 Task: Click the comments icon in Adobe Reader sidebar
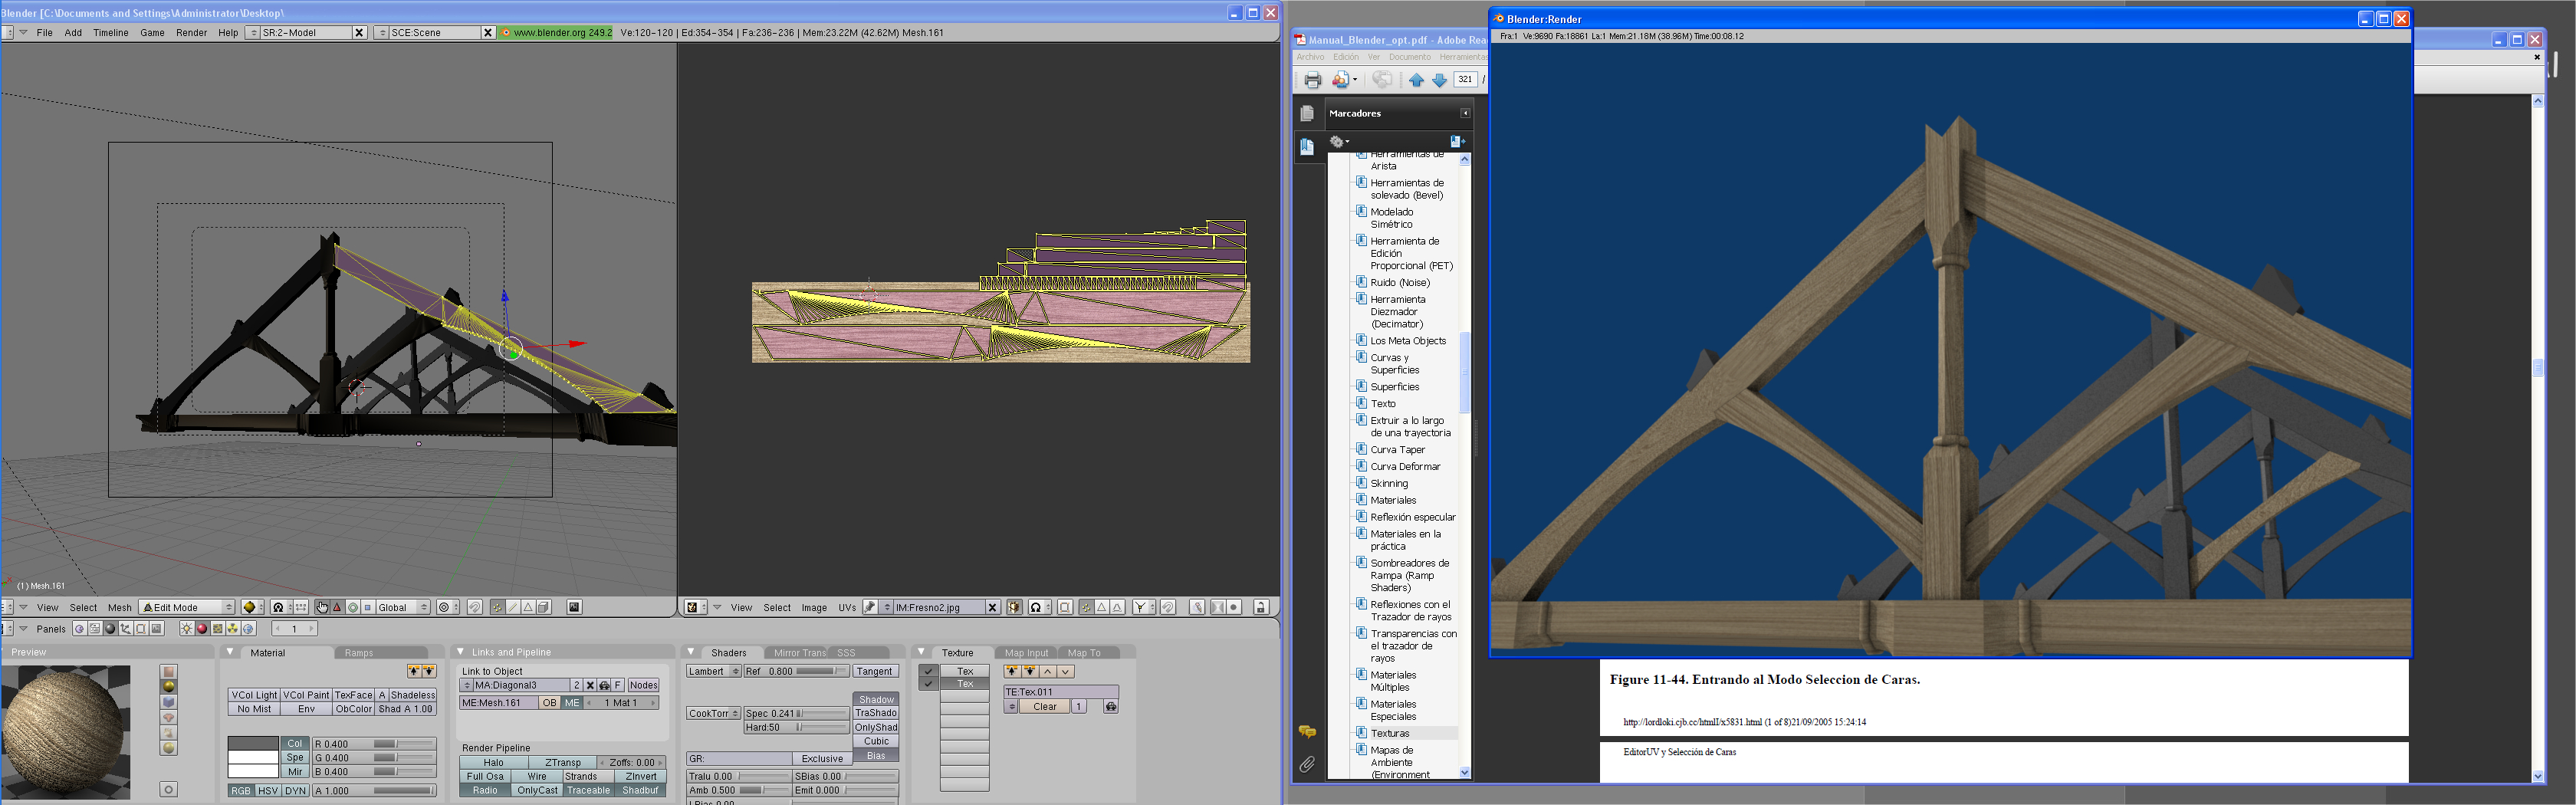coord(1307,732)
